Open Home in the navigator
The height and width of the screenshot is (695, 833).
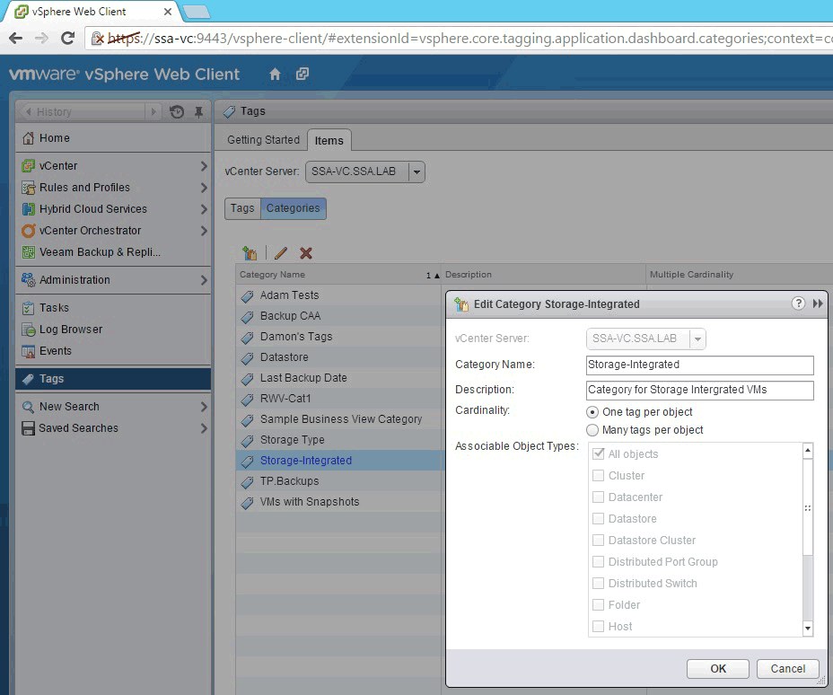[x=113, y=138]
